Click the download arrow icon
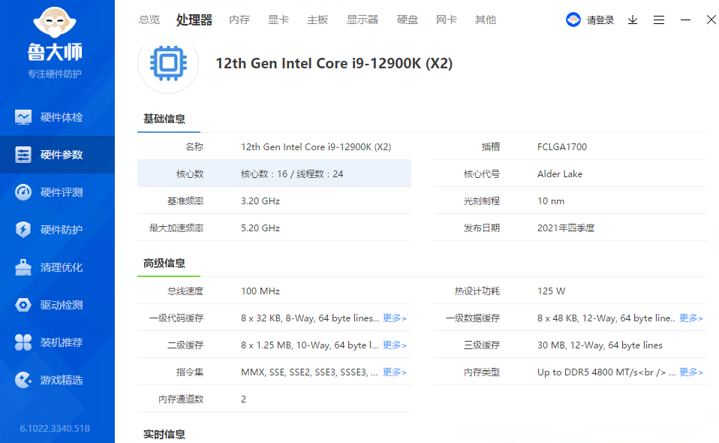The height and width of the screenshot is (443, 719). point(633,20)
